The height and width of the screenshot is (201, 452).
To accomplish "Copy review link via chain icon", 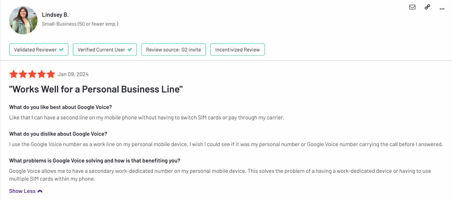I will click(x=427, y=7).
